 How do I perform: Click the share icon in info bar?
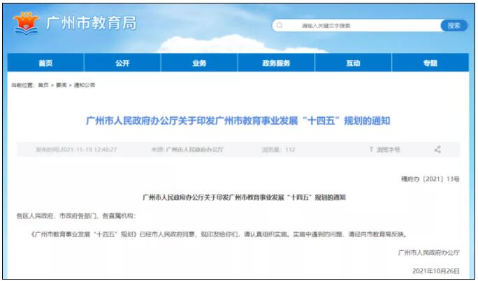pos(437,149)
